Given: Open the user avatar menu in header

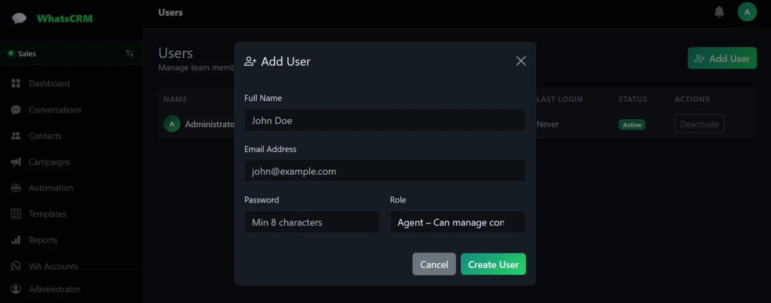Looking at the screenshot, I should point(747,12).
